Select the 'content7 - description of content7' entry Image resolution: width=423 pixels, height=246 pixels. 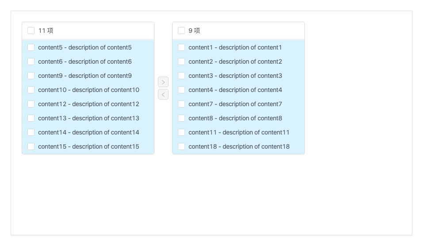[x=235, y=104]
